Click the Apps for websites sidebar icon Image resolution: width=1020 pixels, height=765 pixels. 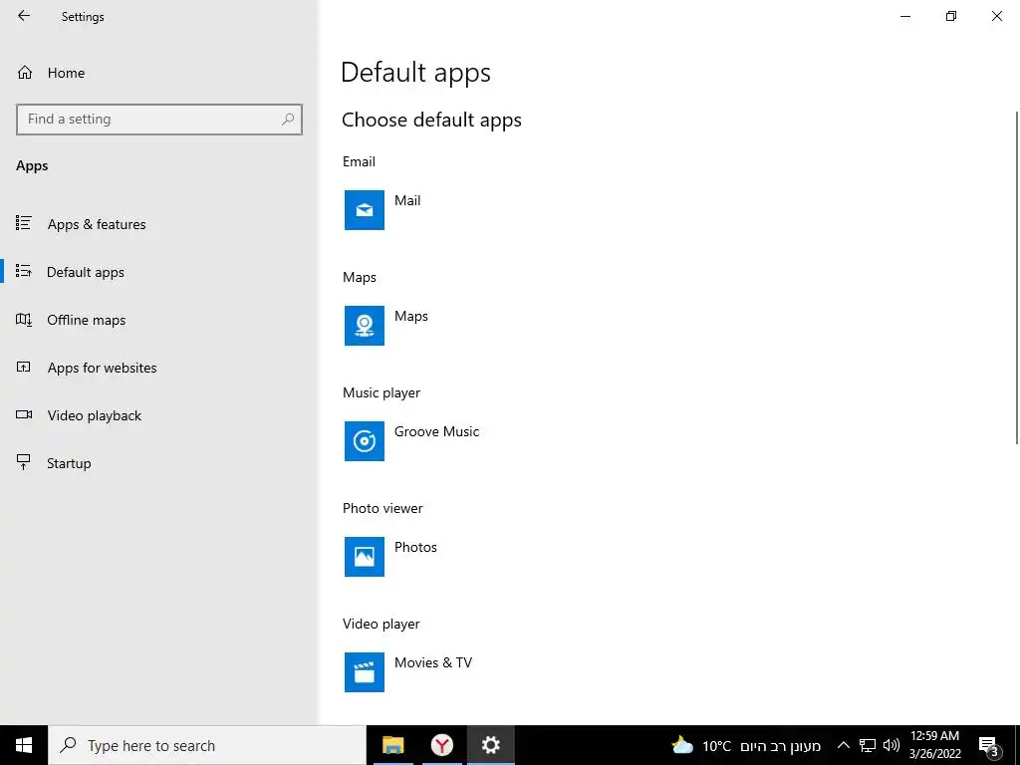[24, 367]
